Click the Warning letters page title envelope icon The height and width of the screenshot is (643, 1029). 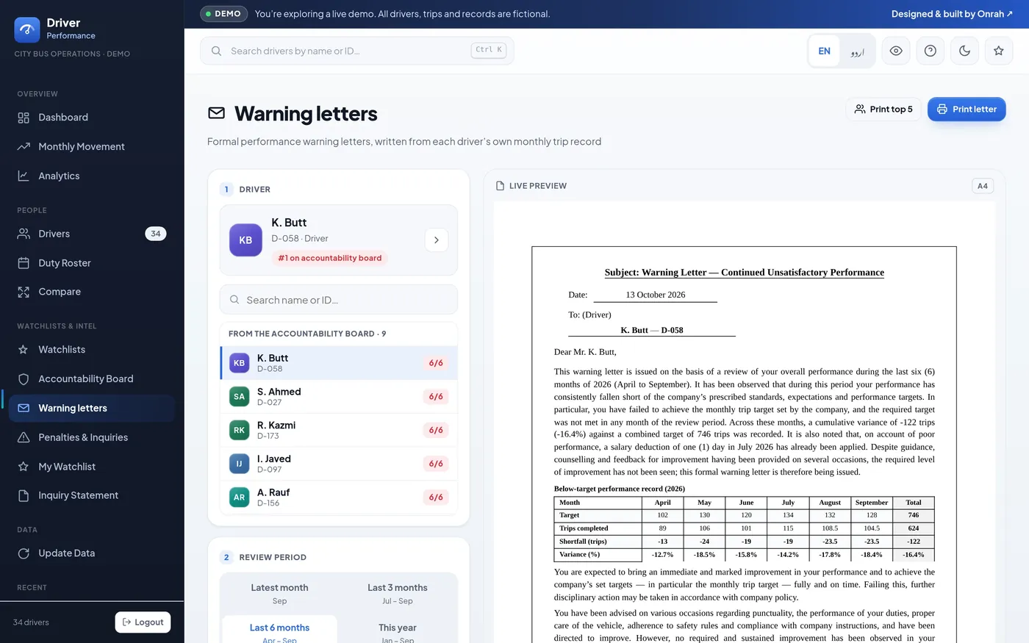click(216, 113)
